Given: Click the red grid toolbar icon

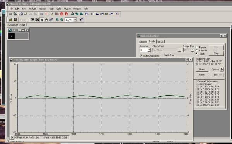Looking at the screenshot, I should click(57, 14).
